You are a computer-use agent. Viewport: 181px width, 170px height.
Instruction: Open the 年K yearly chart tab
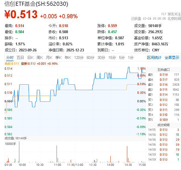(68, 57)
